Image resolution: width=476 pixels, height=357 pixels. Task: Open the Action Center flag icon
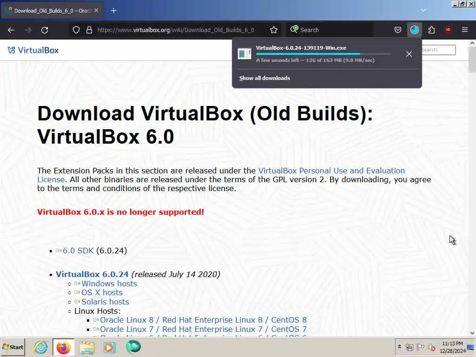pos(420,347)
